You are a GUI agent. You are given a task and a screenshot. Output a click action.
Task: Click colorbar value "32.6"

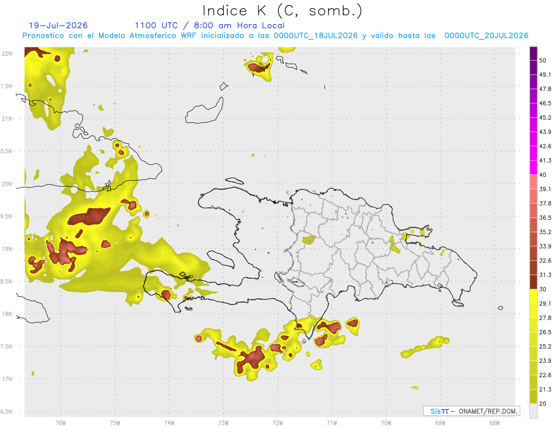pyautogui.click(x=546, y=261)
